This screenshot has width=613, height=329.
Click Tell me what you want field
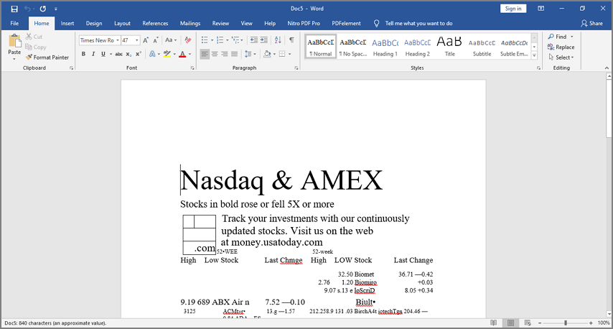click(x=418, y=24)
